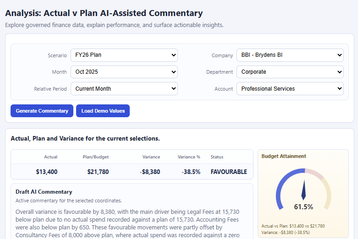Click the Actual value $13,400 in table

click(x=47, y=172)
